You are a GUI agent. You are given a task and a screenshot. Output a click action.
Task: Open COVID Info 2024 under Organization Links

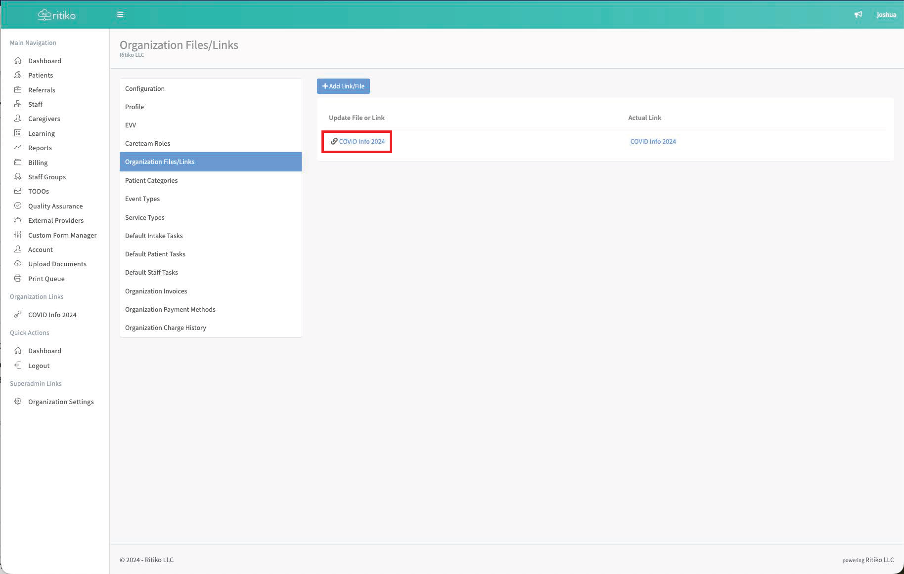[x=52, y=315]
